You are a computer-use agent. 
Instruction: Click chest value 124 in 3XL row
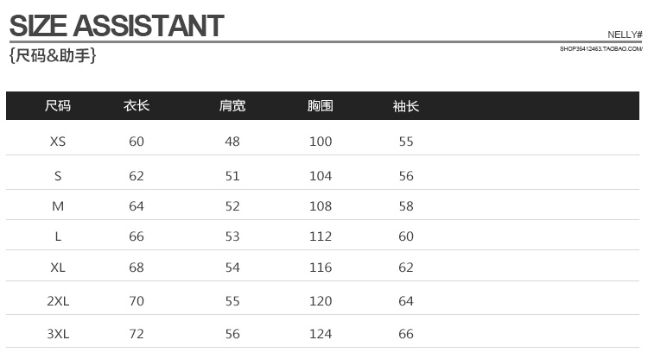pos(321,334)
